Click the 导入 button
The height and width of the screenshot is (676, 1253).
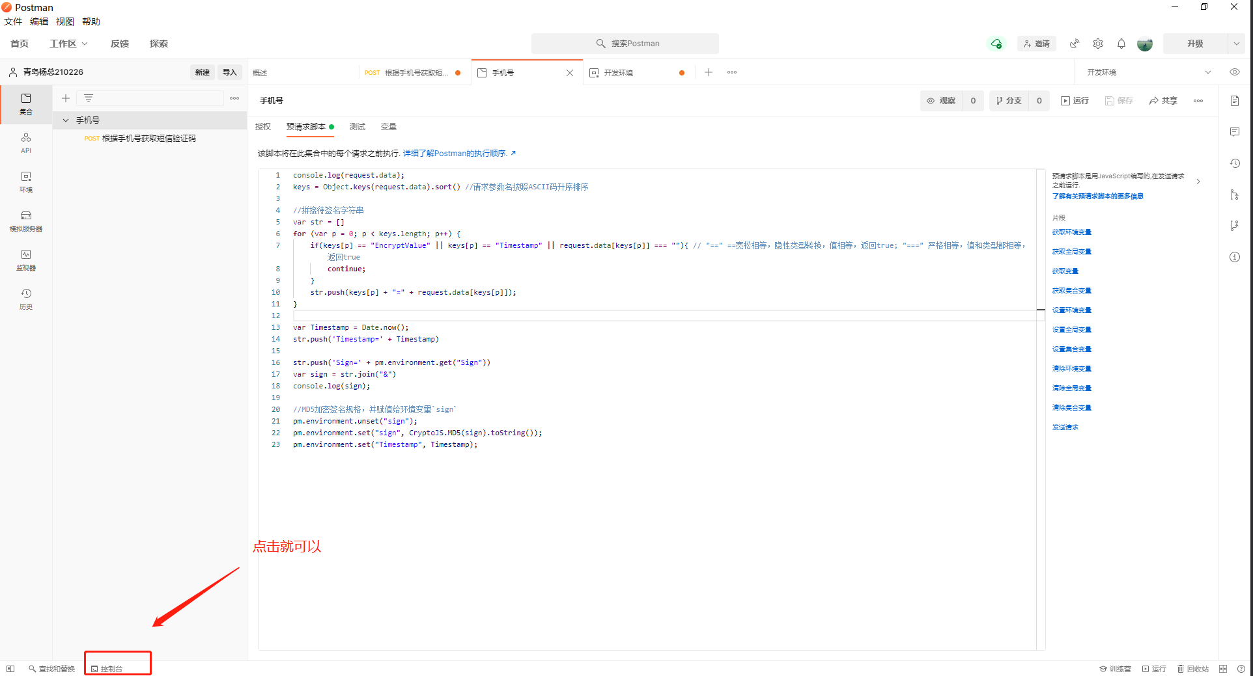point(230,72)
